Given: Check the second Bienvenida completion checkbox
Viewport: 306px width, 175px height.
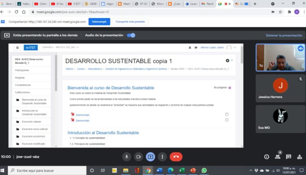Looking at the screenshot, I should [227, 120].
